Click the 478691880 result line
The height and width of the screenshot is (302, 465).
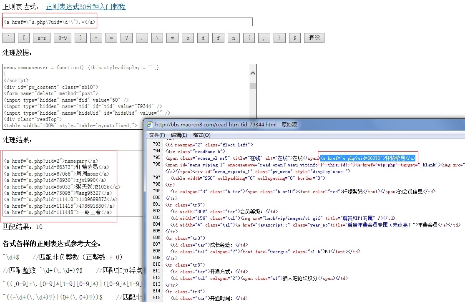[x=59, y=206]
